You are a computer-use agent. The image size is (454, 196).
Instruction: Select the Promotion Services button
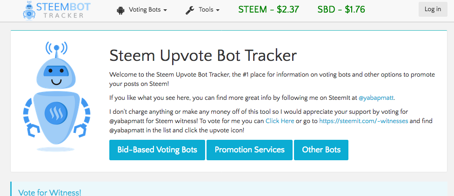coord(250,150)
